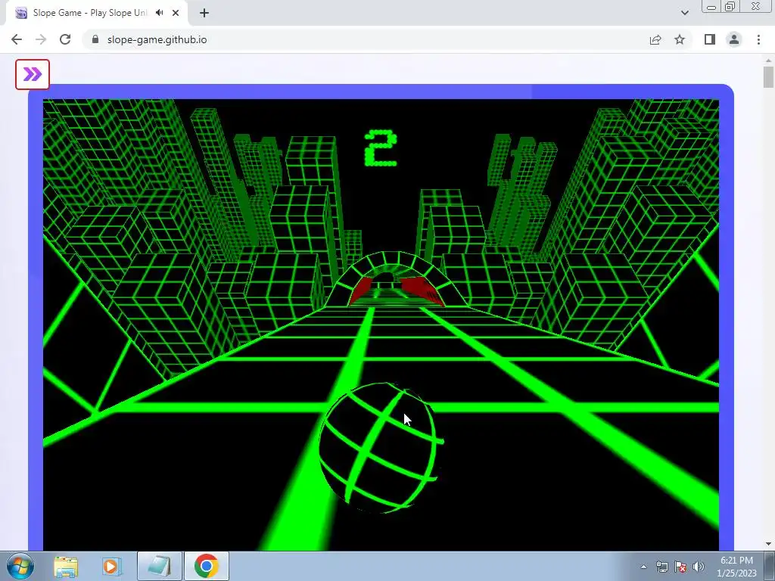Close the Slope Game tab
This screenshot has height=581, width=775.
tap(176, 13)
